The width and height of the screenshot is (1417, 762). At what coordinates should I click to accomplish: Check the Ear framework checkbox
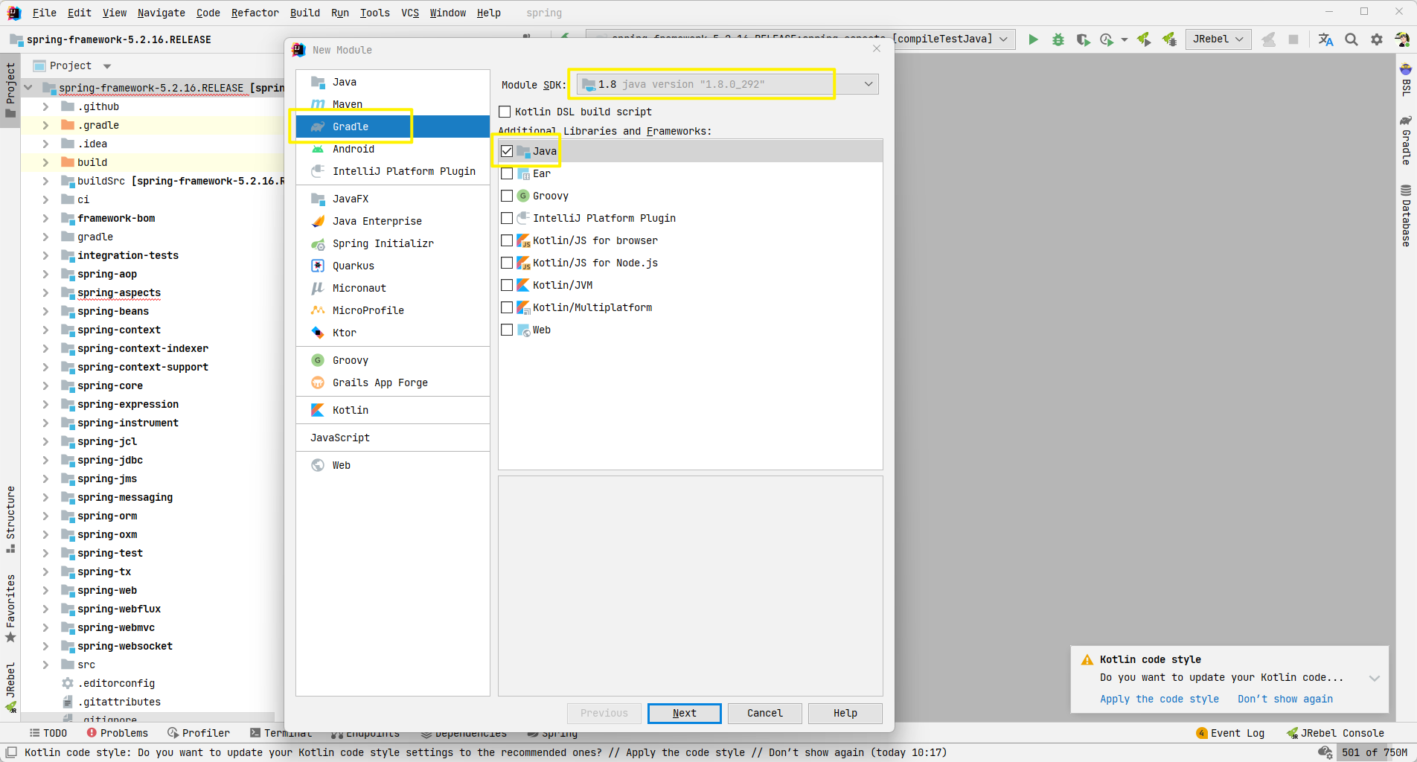tap(507, 173)
